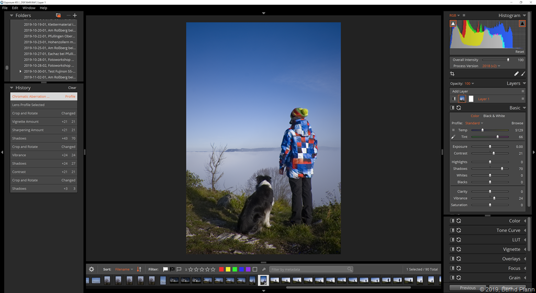Image resolution: width=536 pixels, height=293 pixels.
Task: Click the highlight clipping warning triangle
Action: pos(522,24)
